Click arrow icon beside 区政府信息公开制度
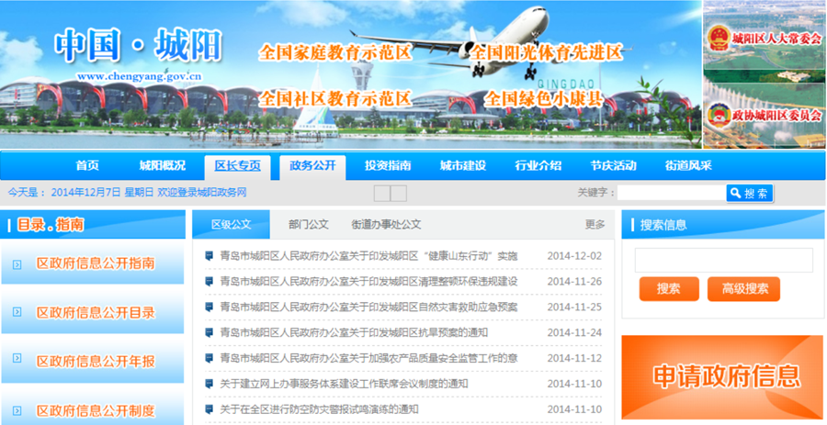Viewport: 827px width, 425px height. pyautogui.click(x=17, y=410)
